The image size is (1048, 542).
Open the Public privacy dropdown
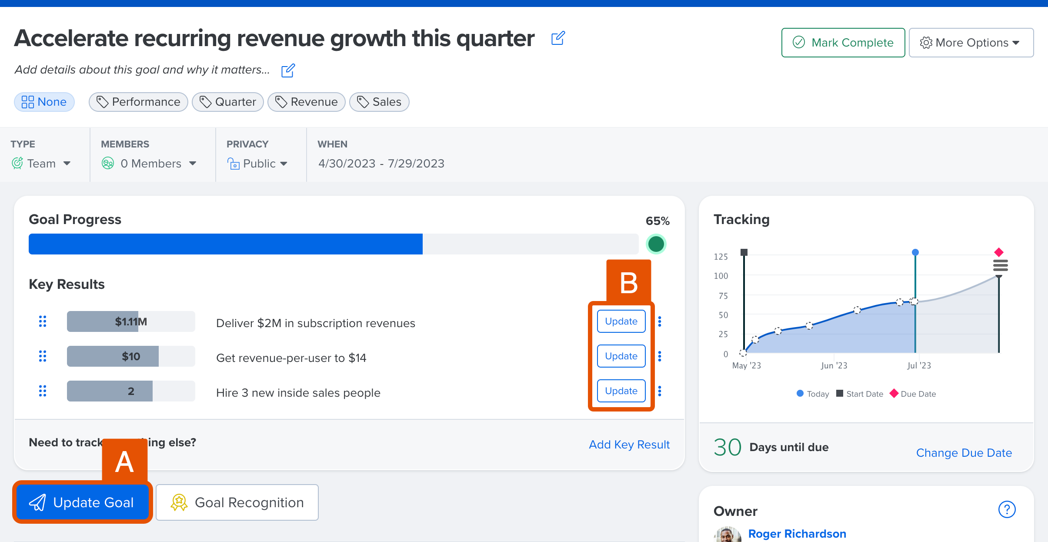(257, 164)
